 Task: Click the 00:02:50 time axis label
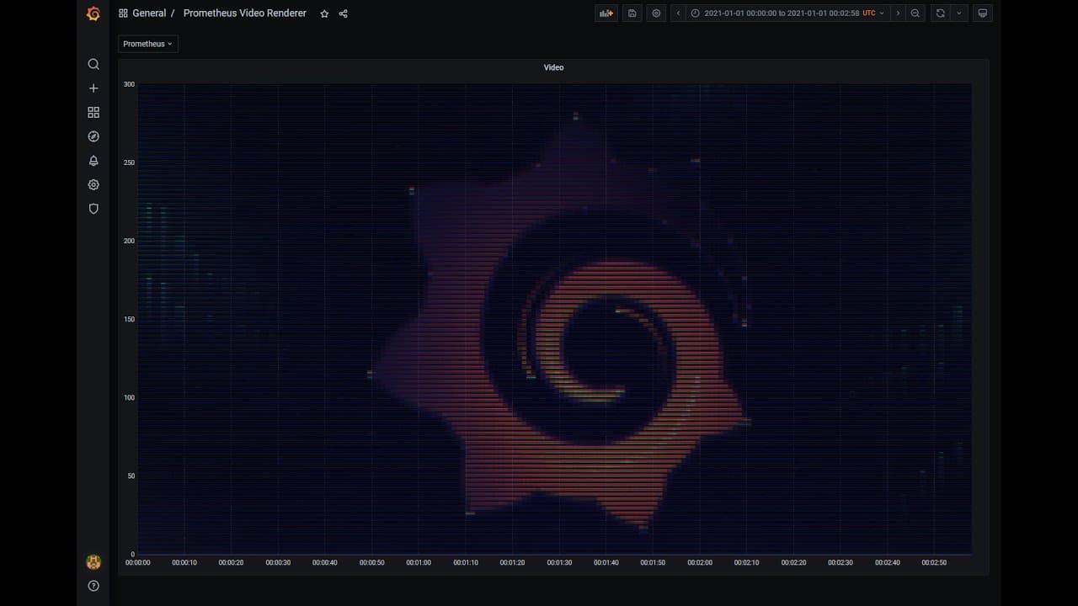[x=933, y=562]
